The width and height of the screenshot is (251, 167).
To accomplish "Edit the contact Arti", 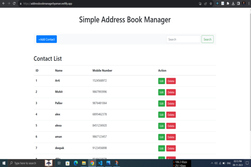I will coord(162,81).
